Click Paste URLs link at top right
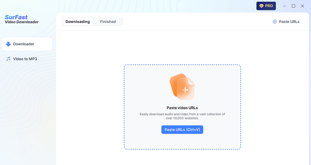 coord(286,22)
